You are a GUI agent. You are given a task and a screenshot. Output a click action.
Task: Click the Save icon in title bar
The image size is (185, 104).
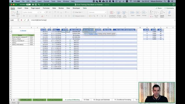pyautogui.click(x=36, y=5)
